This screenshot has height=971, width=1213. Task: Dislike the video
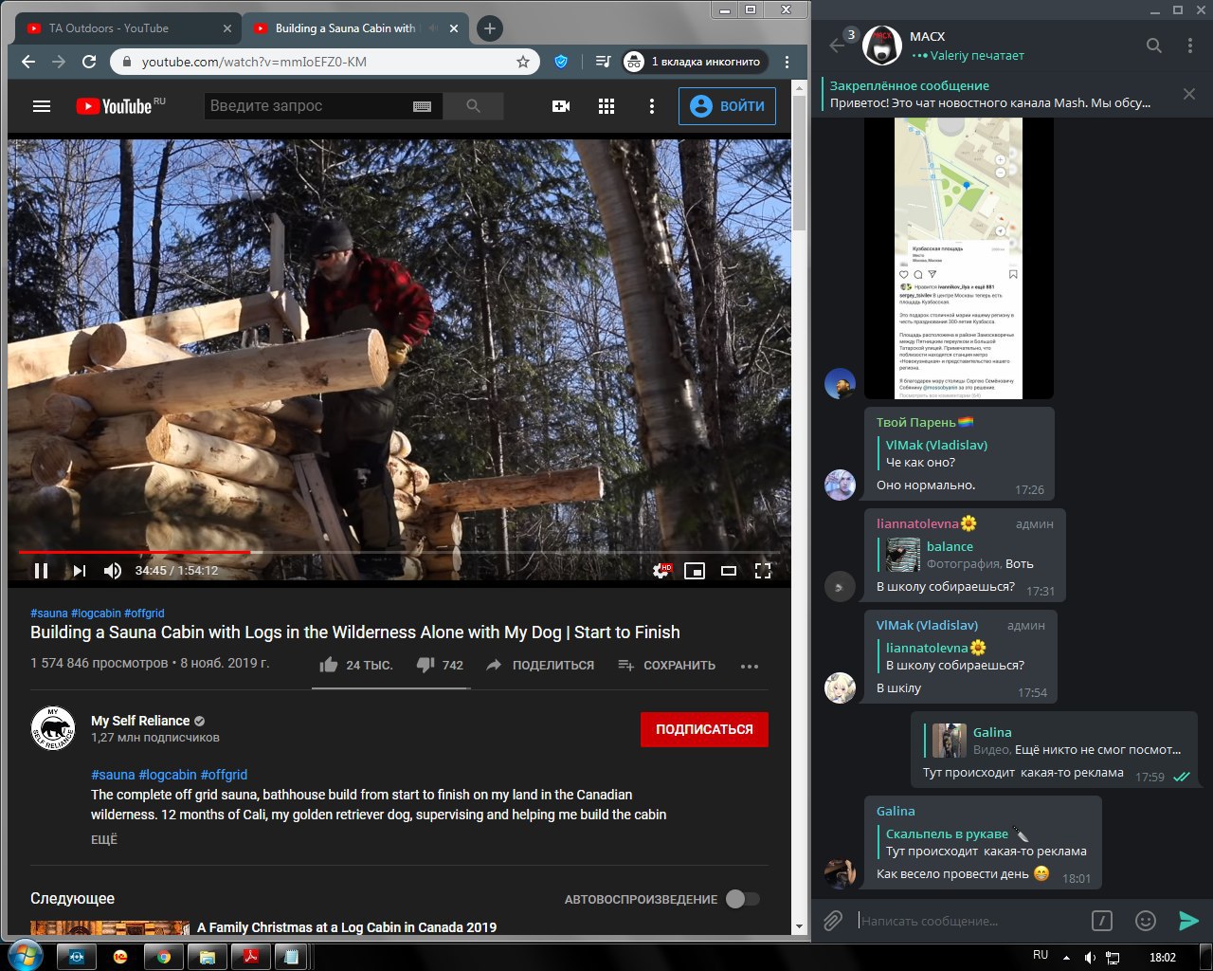440,665
